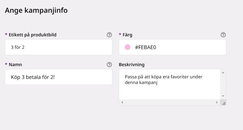
Task: Show help tooltip for Namn field
Action: (x=109, y=64)
